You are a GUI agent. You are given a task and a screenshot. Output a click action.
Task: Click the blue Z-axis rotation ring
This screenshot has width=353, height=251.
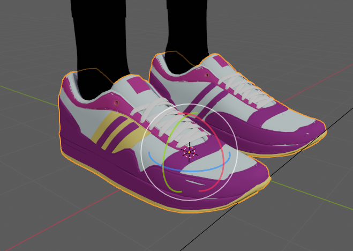(189, 171)
